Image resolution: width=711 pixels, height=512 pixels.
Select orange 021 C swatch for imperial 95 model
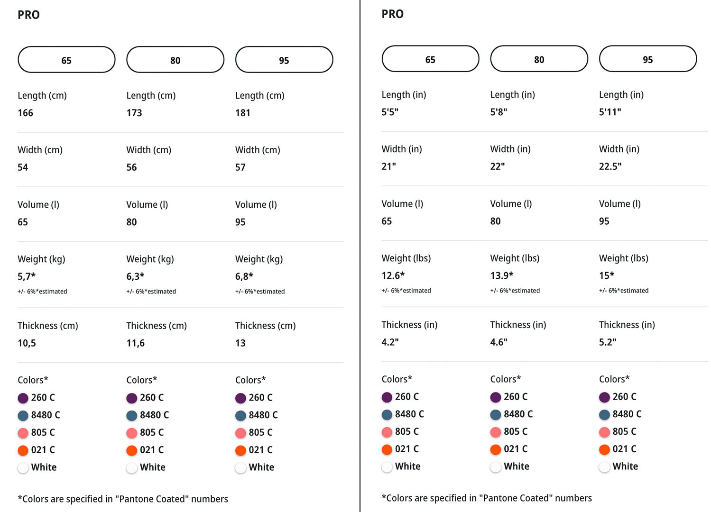604,449
